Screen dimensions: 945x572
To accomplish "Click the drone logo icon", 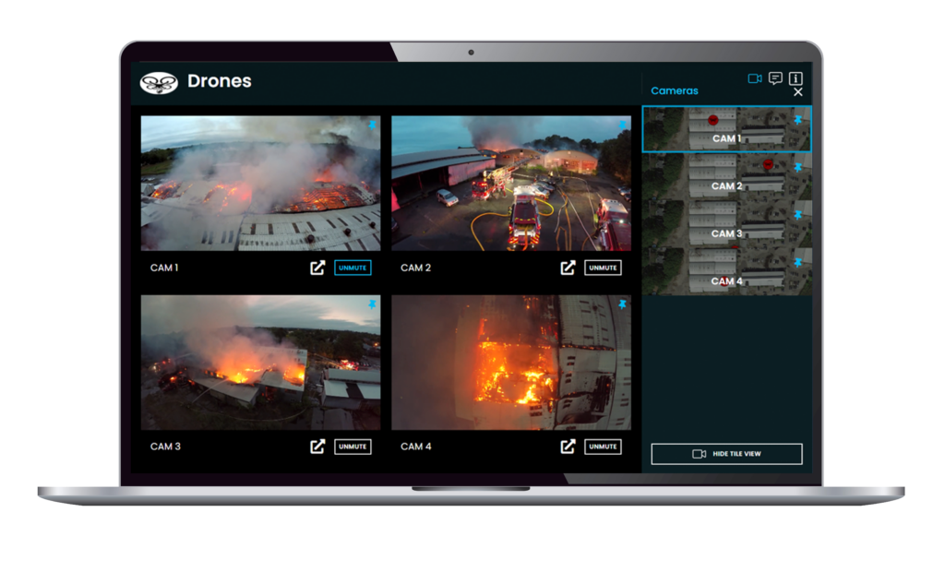I will [x=159, y=83].
